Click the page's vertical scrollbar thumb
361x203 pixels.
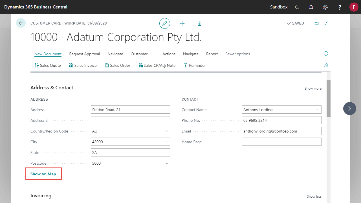329,99
